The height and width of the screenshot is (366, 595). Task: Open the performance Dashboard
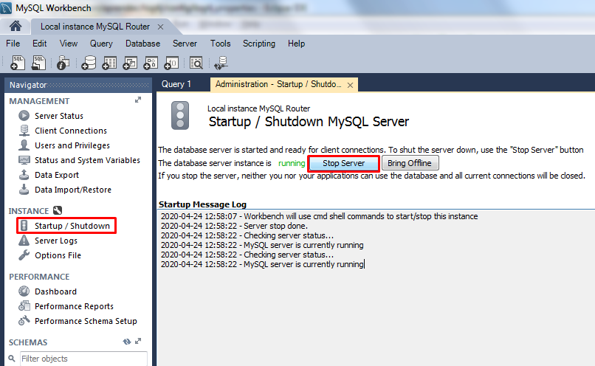(55, 291)
